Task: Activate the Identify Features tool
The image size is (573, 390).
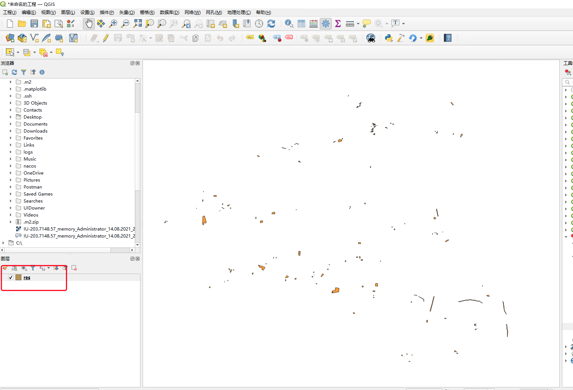Action: point(289,24)
